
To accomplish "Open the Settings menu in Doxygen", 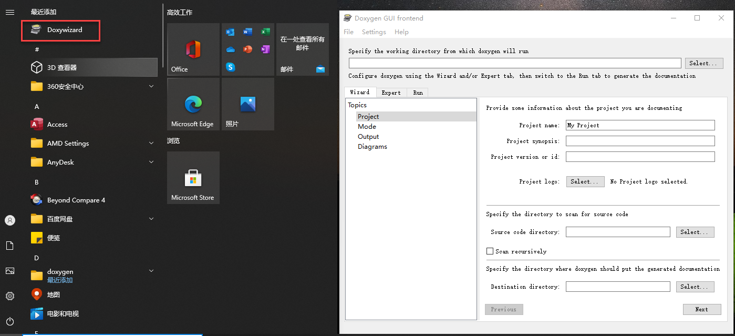I will (x=374, y=32).
